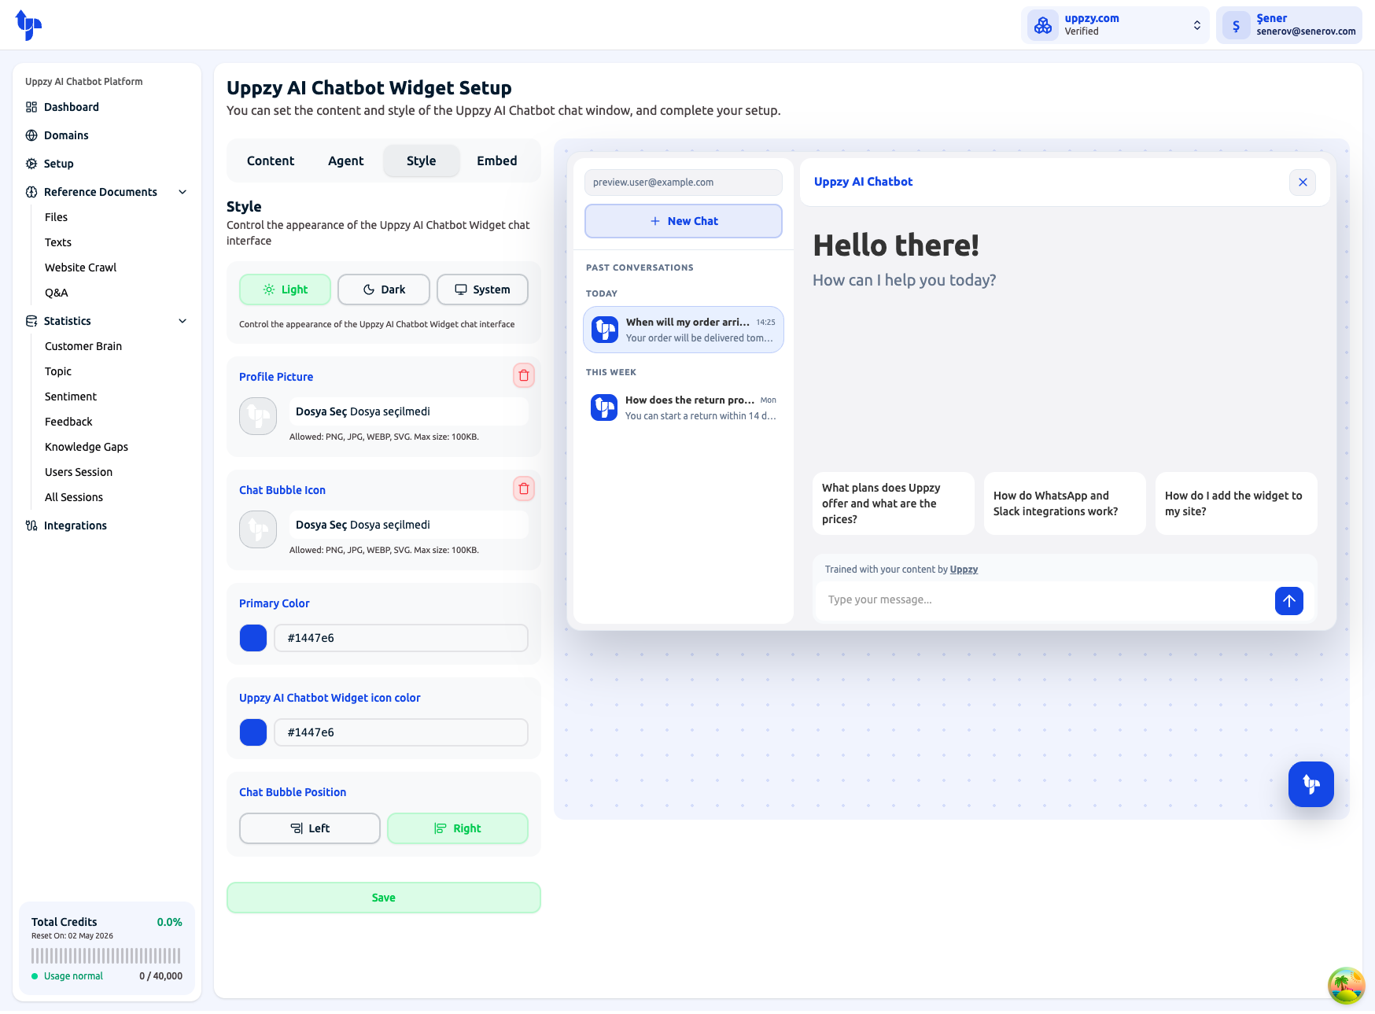Viewport: 1375px width, 1014px height.
Task: Click the Ş user avatar icon
Action: tap(1237, 25)
